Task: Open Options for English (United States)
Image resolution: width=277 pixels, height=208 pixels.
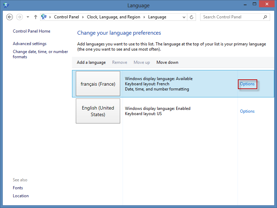Action: click(247, 111)
